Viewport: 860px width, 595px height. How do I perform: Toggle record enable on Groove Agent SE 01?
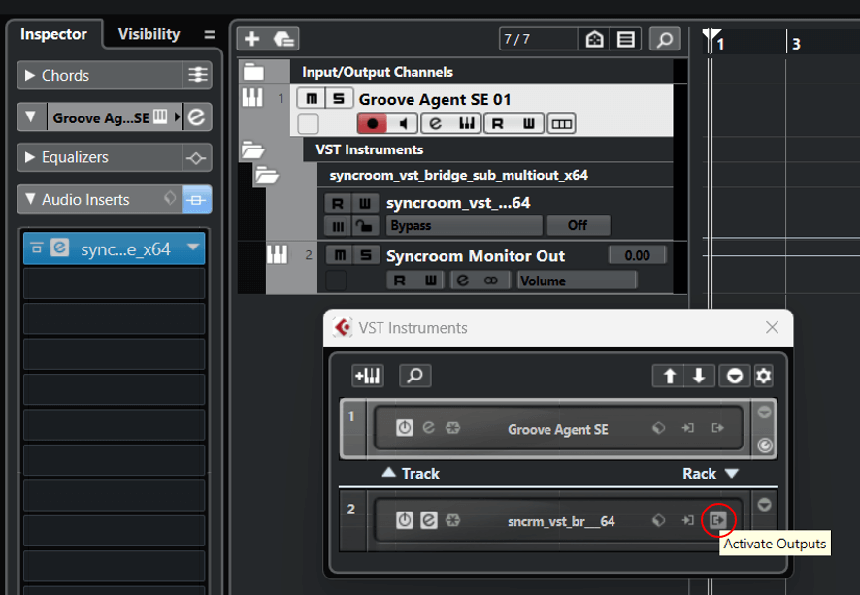tap(372, 124)
